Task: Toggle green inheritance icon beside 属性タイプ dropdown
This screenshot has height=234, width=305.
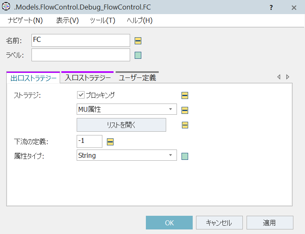Action: tap(184, 156)
